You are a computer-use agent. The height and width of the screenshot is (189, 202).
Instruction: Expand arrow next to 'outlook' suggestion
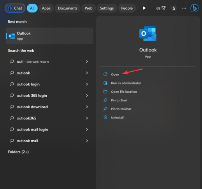[x=87, y=73]
